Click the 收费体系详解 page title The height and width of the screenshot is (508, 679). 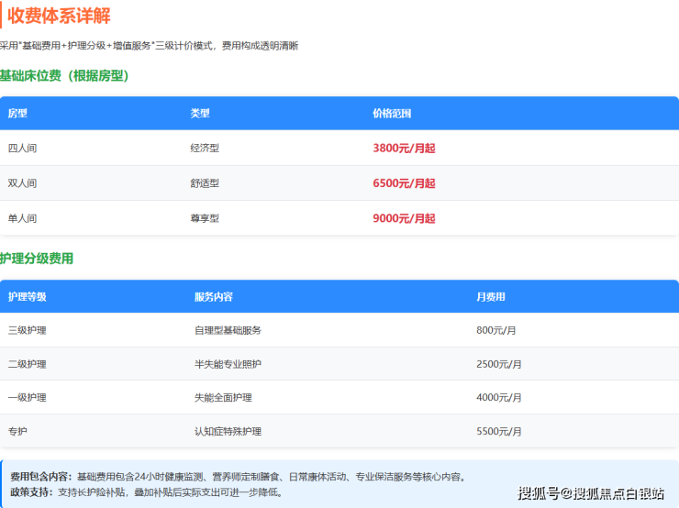(x=61, y=16)
